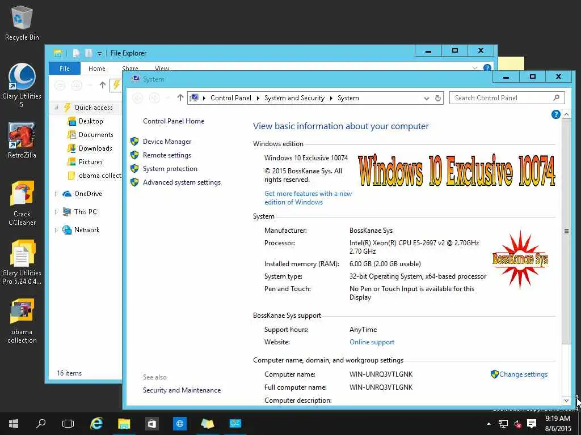Image resolution: width=581 pixels, height=435 pixels.
Task: Expand the arrow after Control Panel breadcrumb
Action: (x=258, y=98)
